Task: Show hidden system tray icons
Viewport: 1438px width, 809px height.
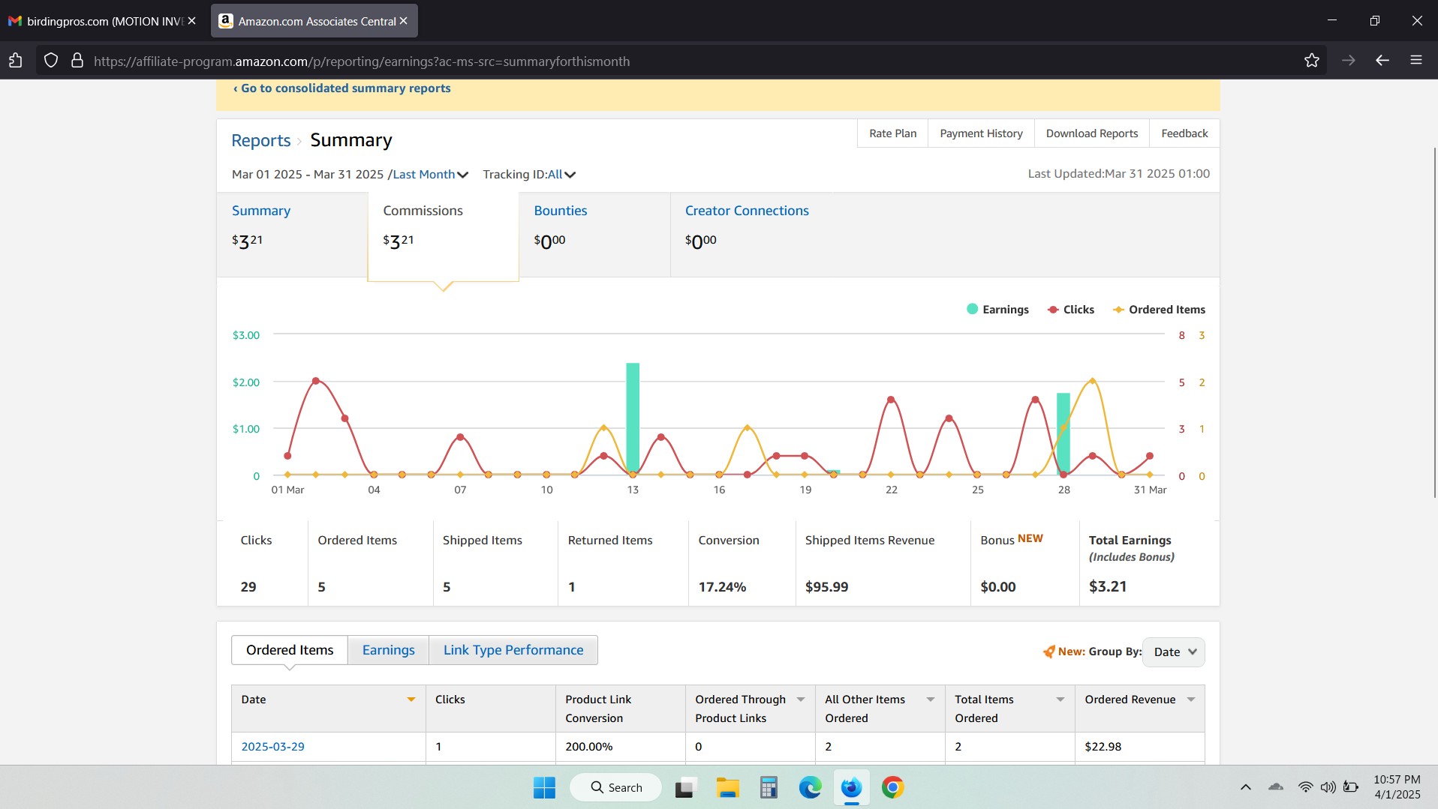Action: click(x=1246, y=787)
